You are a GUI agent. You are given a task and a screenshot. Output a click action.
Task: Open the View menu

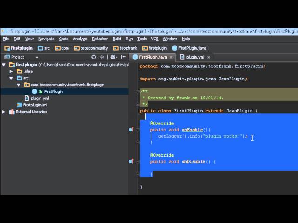[29, 39]
